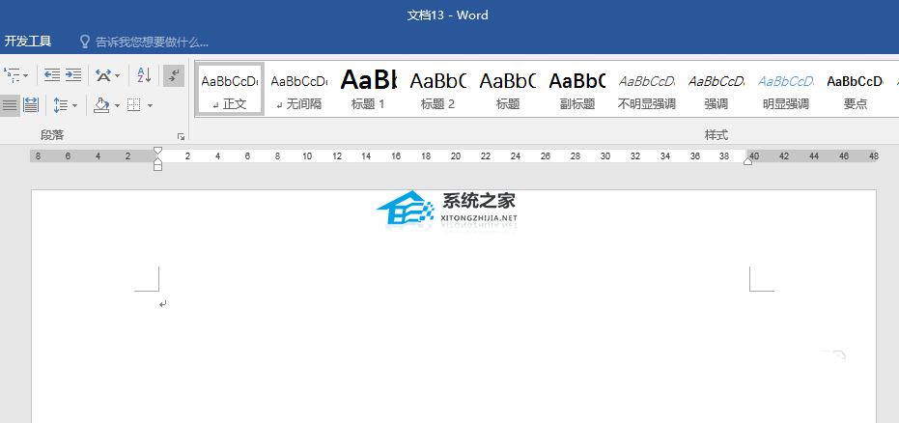Viewport: 899px width, 423px height.
Task: Apply shading with the paint bucket
Action: pyautogui.click(x=101, y=105)
